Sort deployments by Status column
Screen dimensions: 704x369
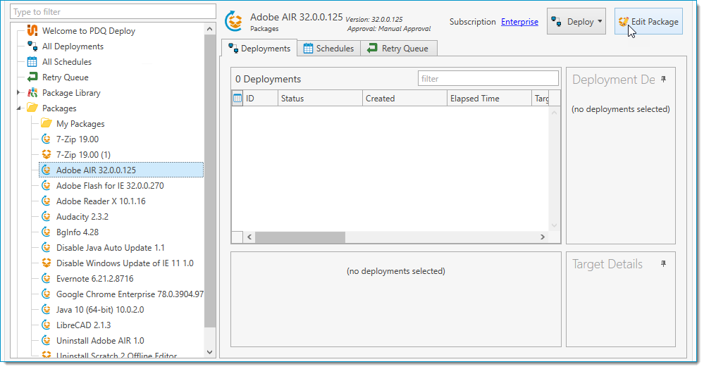point(319,99)
